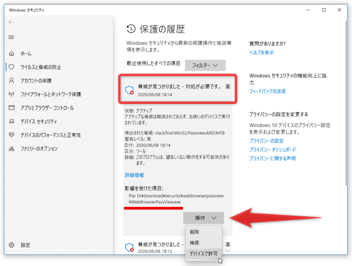Open the プライバシーの設定 link
The image size is (352, 266).
click(x=266, y=141)
